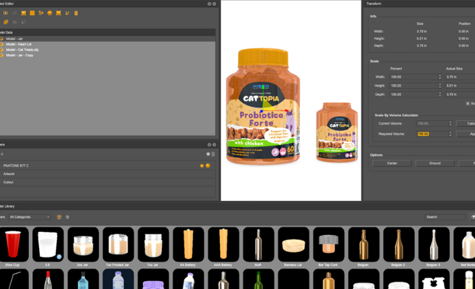This screenshot has width=475, height=289.
Task: Select the Artwork layer
Action: 108,174
